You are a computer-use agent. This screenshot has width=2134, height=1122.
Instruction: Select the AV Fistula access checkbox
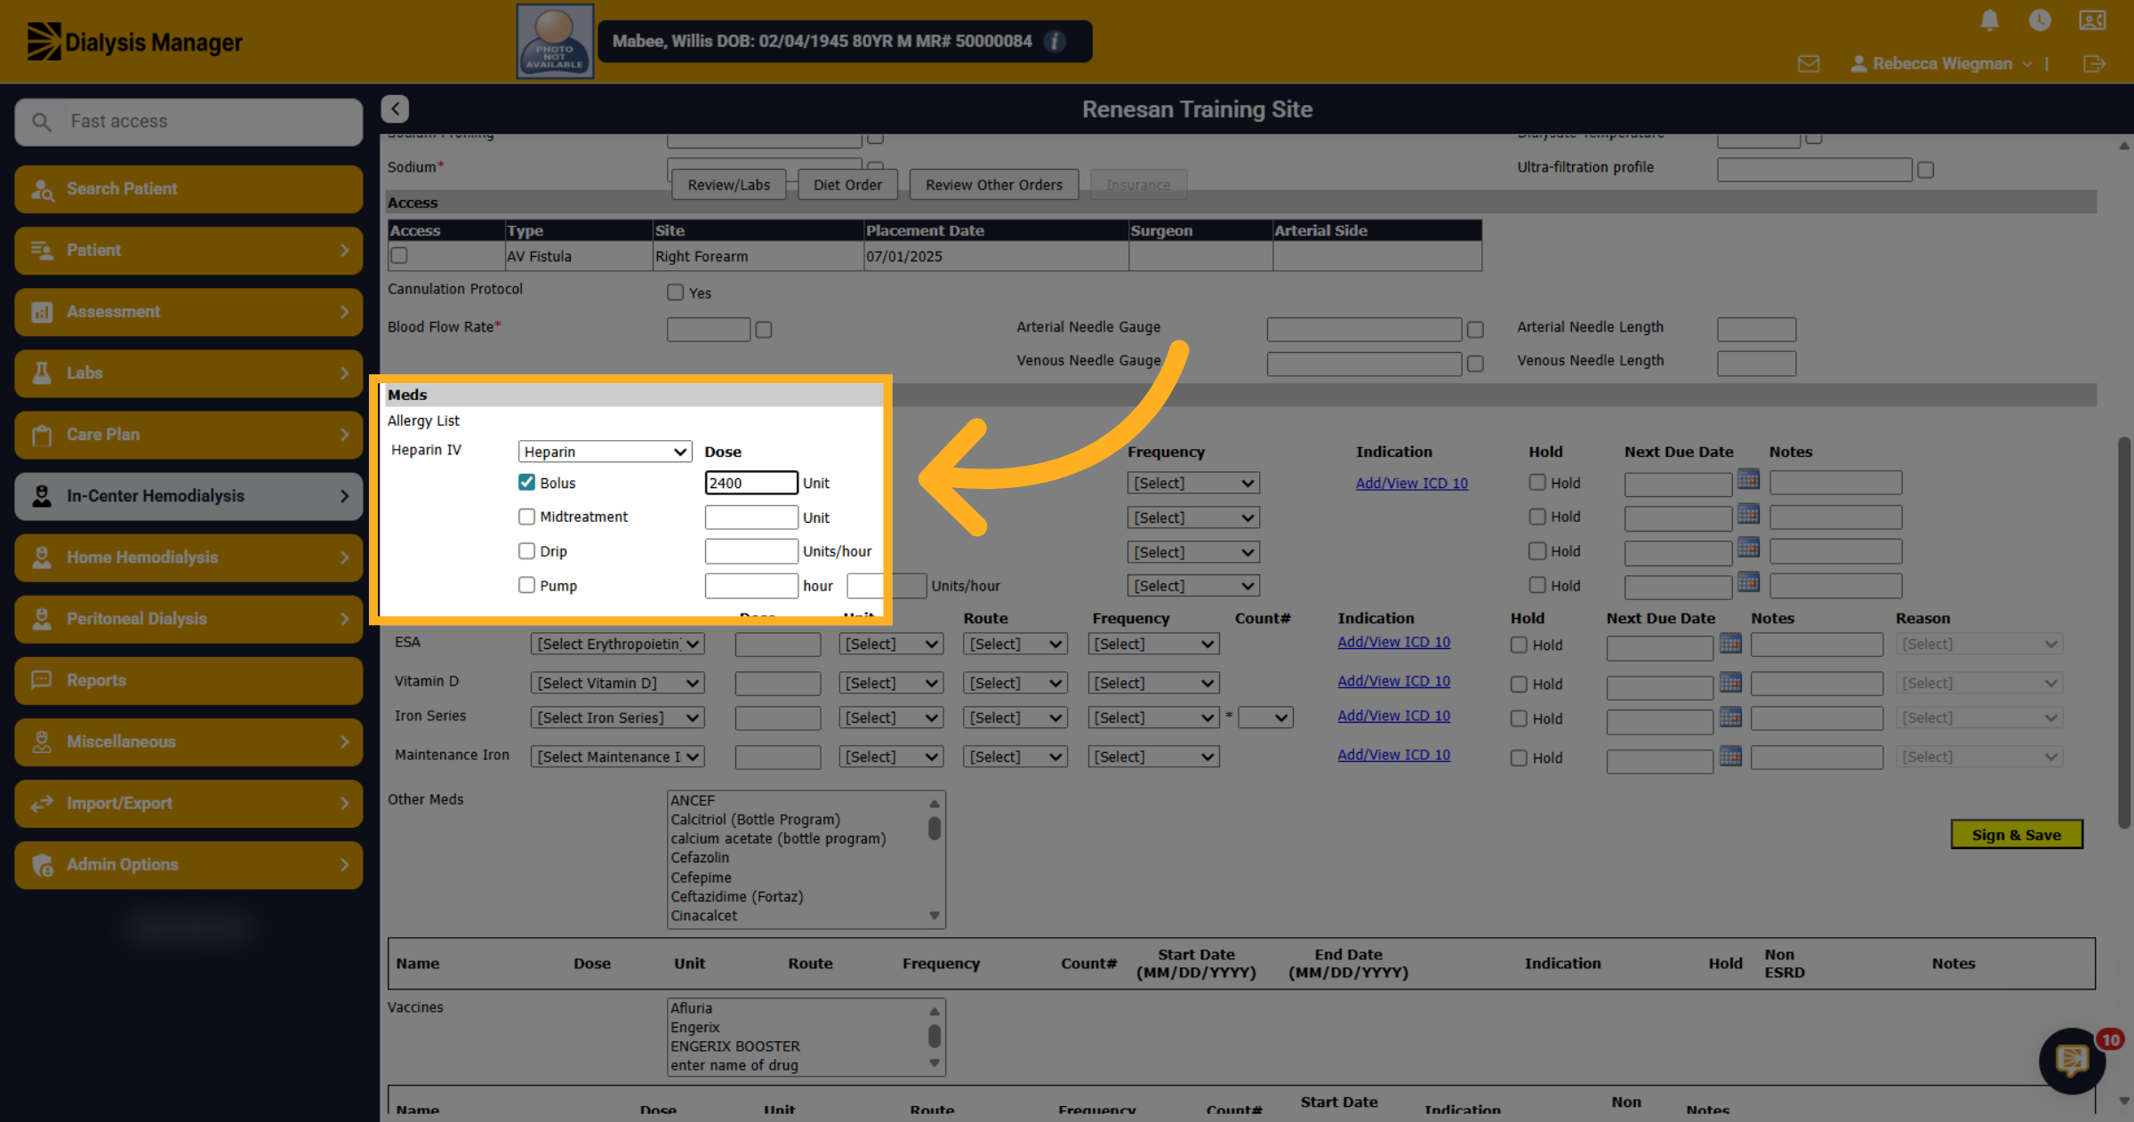(x=399, y=255)
